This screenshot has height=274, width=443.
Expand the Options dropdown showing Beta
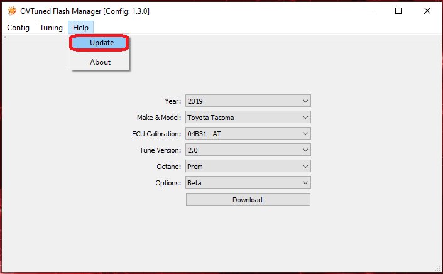tap(248, 183)
